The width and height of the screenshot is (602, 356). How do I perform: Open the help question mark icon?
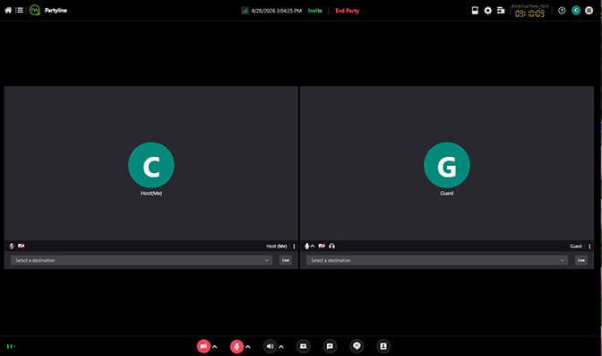pyautogui.click(x=562, y=11)
